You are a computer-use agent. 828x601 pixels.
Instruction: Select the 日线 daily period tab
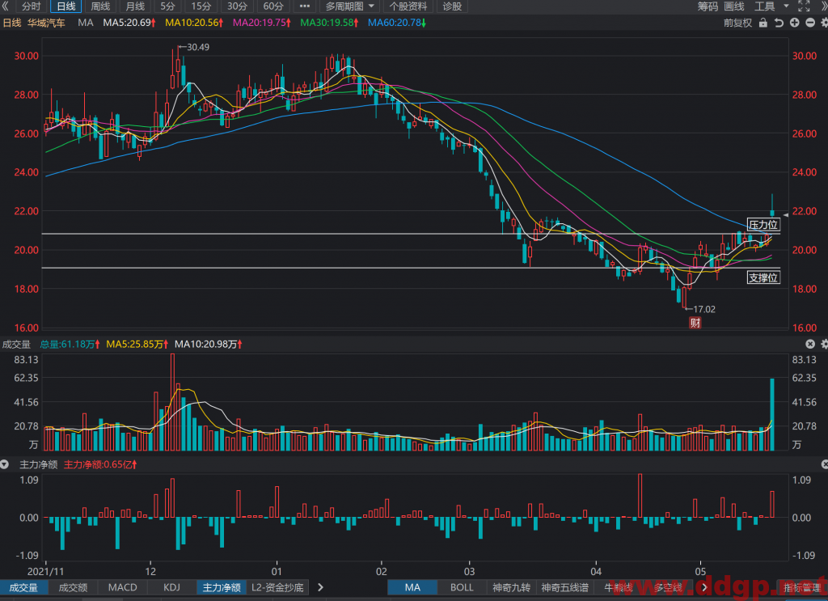66,6
